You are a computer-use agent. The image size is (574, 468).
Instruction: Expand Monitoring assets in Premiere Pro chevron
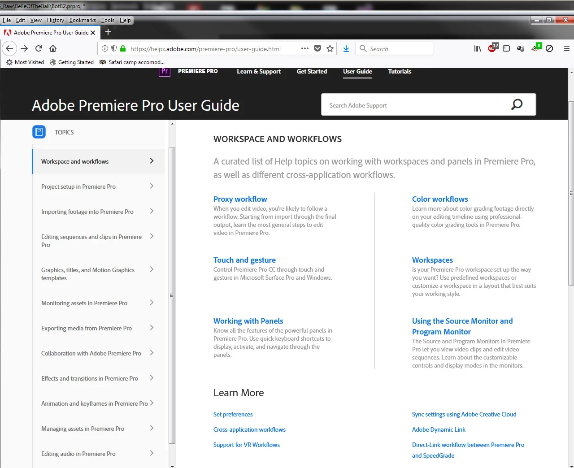(x=152, y=303)
